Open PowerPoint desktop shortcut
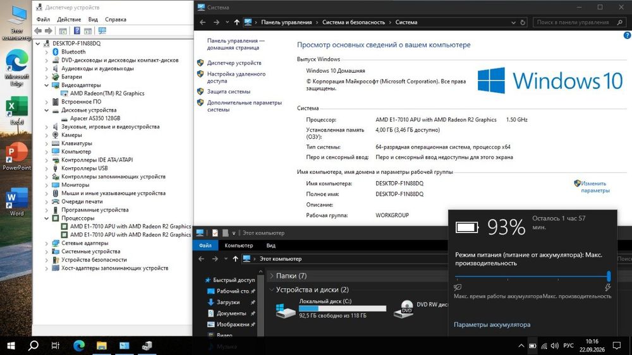 pyautogui.click(x=16, y=157)
